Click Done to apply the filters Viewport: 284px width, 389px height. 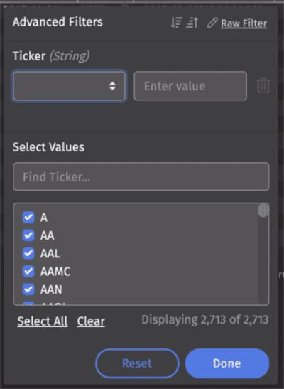227,363
